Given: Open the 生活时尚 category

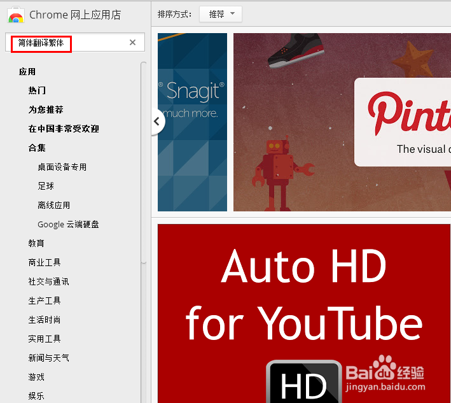Looking at the screenshot, I should [x=45, y=320].
